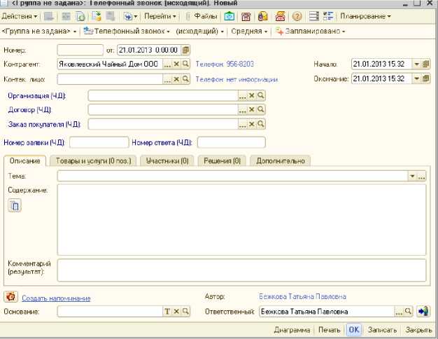The width and height of the screenshot is (438, 339).
Task: Click into the Комментарий text field
Action: 241,270
